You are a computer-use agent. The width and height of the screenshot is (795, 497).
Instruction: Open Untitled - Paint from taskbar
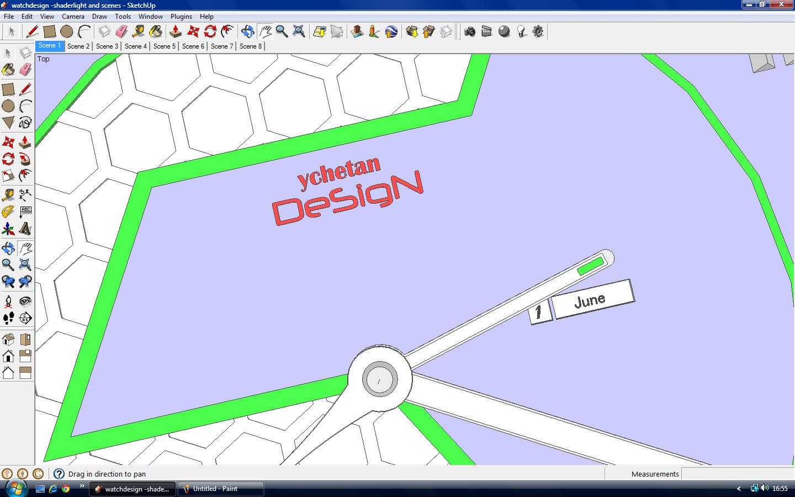[x=221, y=489]
